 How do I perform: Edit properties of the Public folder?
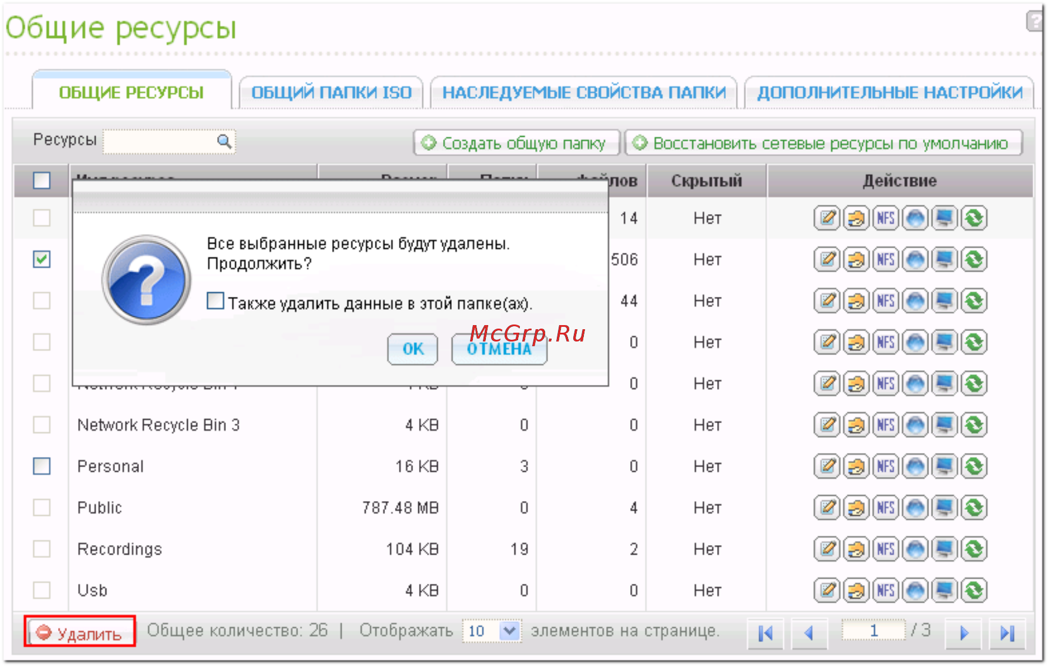tap(827, 508)
